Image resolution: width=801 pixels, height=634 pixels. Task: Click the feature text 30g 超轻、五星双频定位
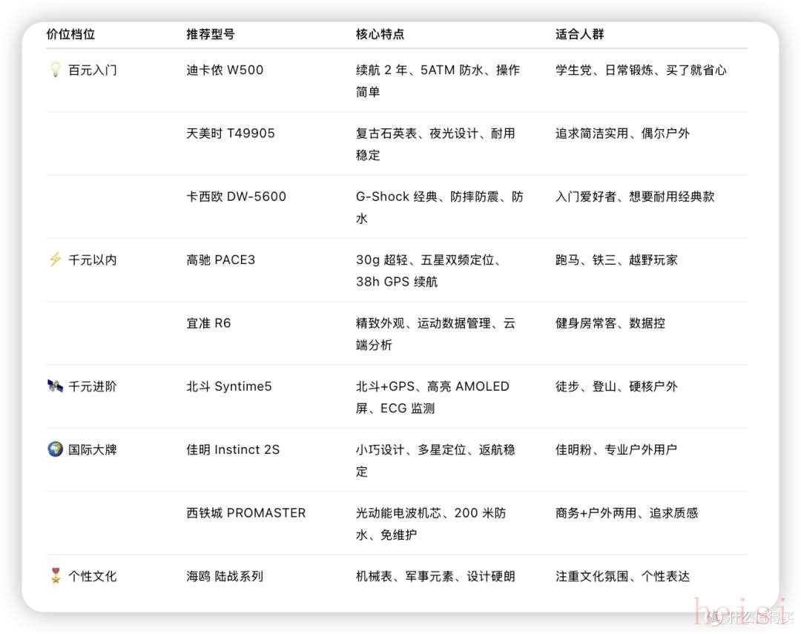(425, 260)
